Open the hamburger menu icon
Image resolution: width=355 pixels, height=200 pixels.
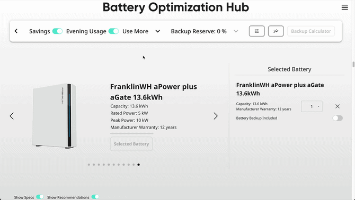click(344, 8)
